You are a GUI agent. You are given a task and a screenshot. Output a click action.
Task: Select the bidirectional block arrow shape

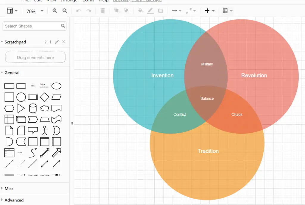[x=45, y=153]
